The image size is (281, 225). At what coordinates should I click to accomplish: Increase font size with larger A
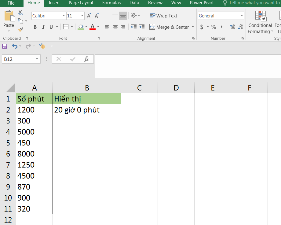(89, 16)
